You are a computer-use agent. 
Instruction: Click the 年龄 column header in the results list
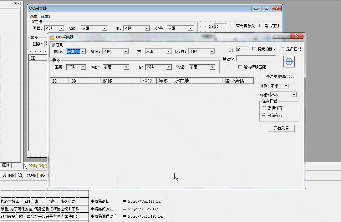point(165,81)
